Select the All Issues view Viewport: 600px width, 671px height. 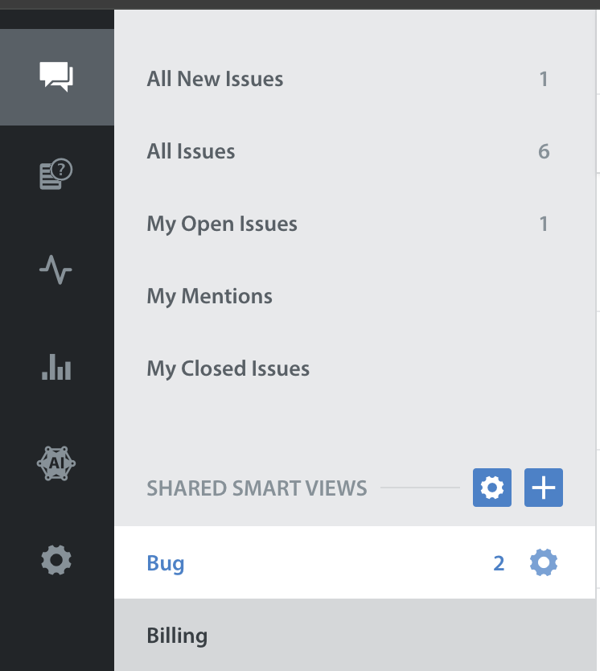pos(355,151)
